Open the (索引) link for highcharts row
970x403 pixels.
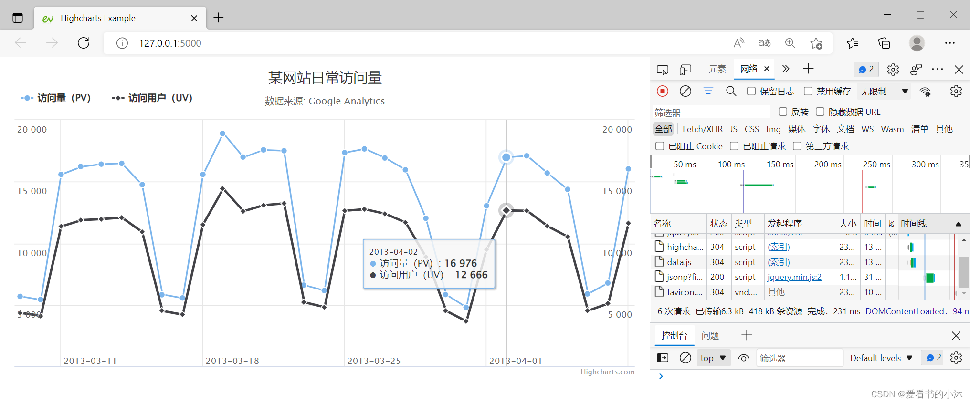pos(779,247)
